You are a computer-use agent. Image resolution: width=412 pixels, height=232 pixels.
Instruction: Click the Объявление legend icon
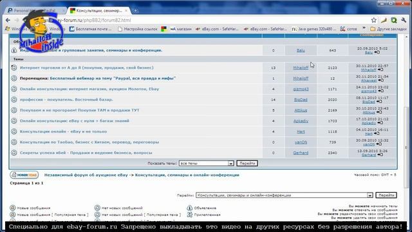189,208
